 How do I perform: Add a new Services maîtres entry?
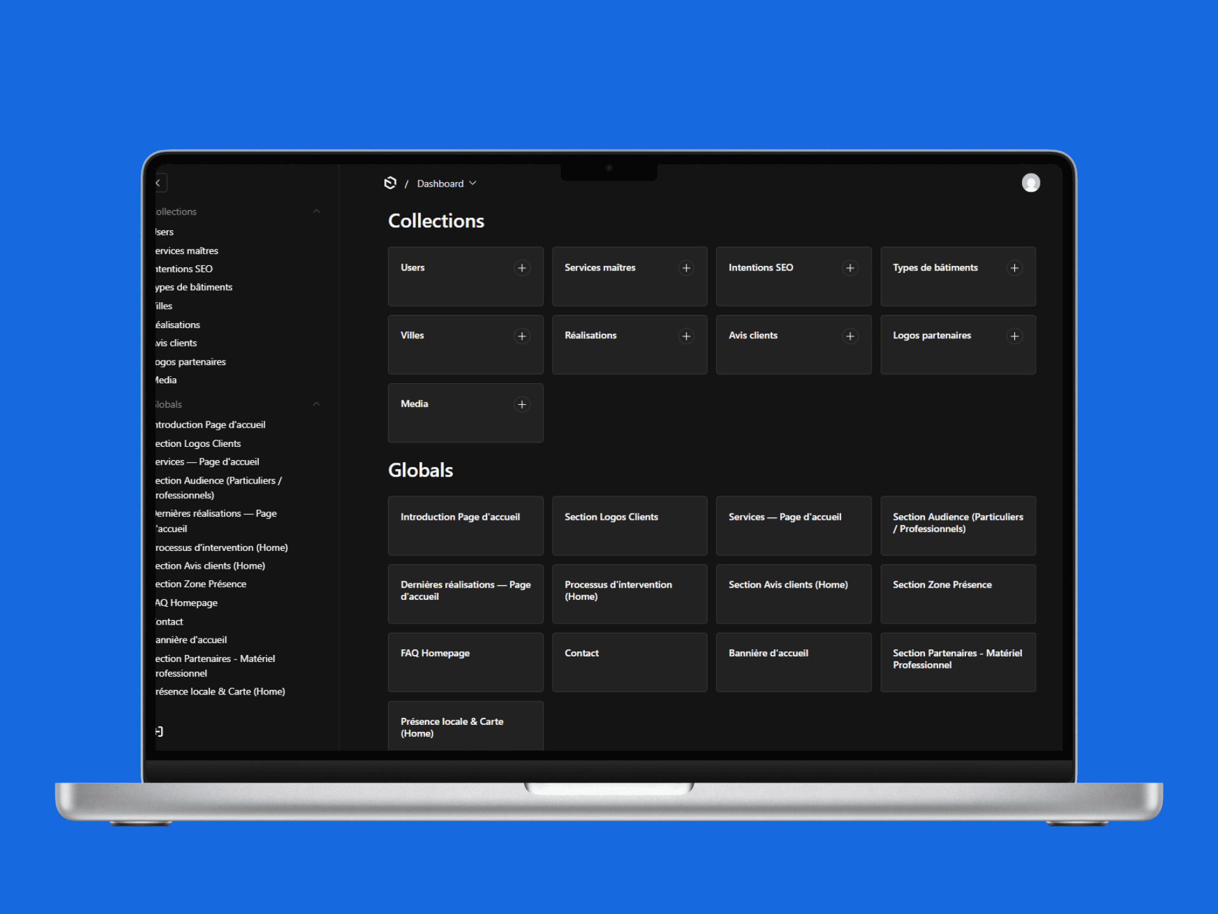point(686,268)
